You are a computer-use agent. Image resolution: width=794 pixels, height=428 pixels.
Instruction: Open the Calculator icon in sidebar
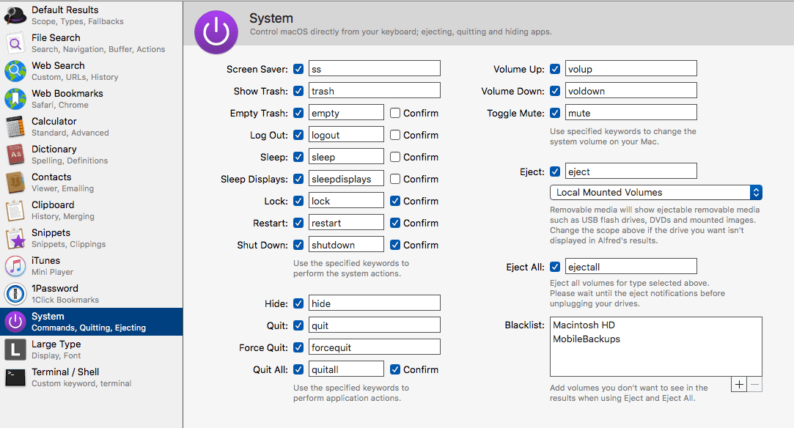[x=15, y=127]
